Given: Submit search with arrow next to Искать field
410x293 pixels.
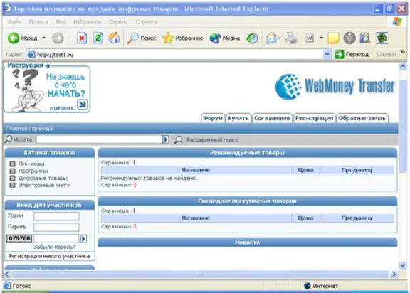Looking at the screenshot, I should click(166, 139).
